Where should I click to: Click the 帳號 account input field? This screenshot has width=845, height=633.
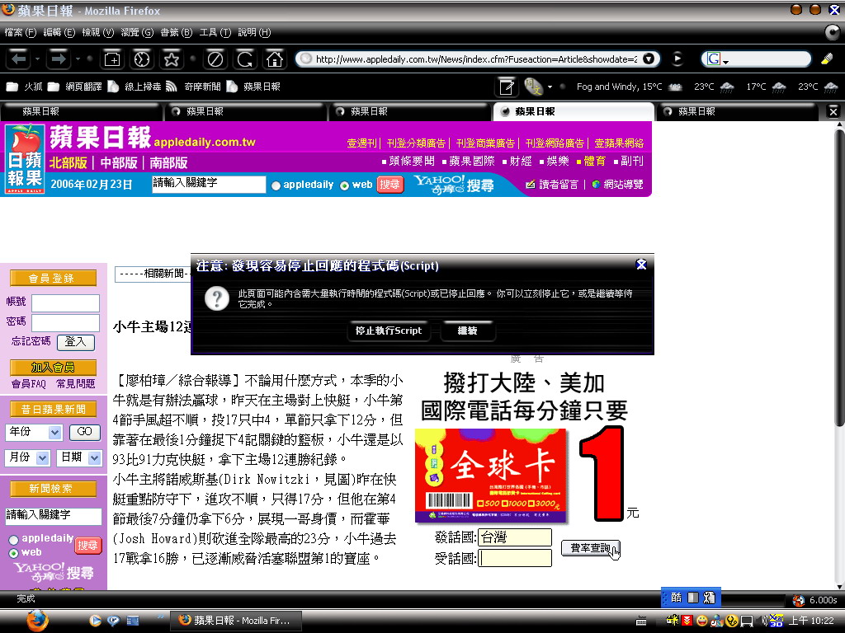tap(65, 302)
